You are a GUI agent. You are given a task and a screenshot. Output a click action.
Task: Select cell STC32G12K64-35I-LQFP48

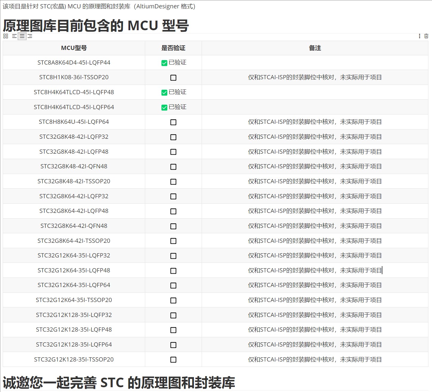74,270
